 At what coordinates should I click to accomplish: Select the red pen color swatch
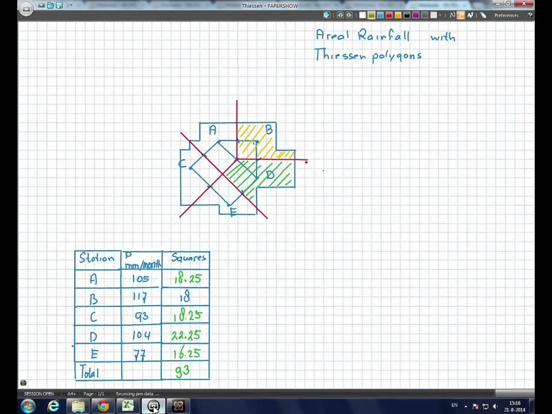pyautogui.click(x=389, y=15)
